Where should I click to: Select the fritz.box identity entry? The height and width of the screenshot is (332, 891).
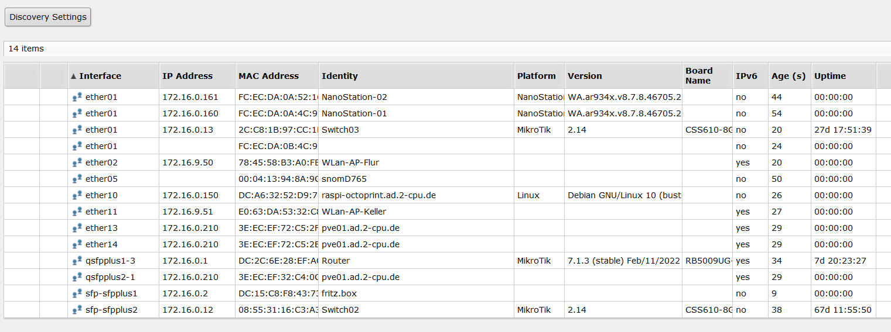339,293
